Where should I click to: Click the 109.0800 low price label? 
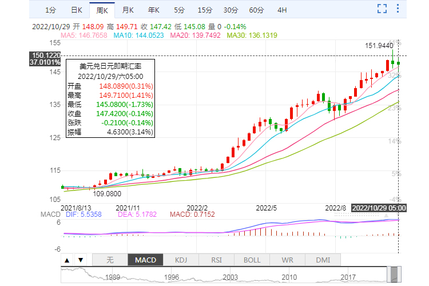click(107, 194)
